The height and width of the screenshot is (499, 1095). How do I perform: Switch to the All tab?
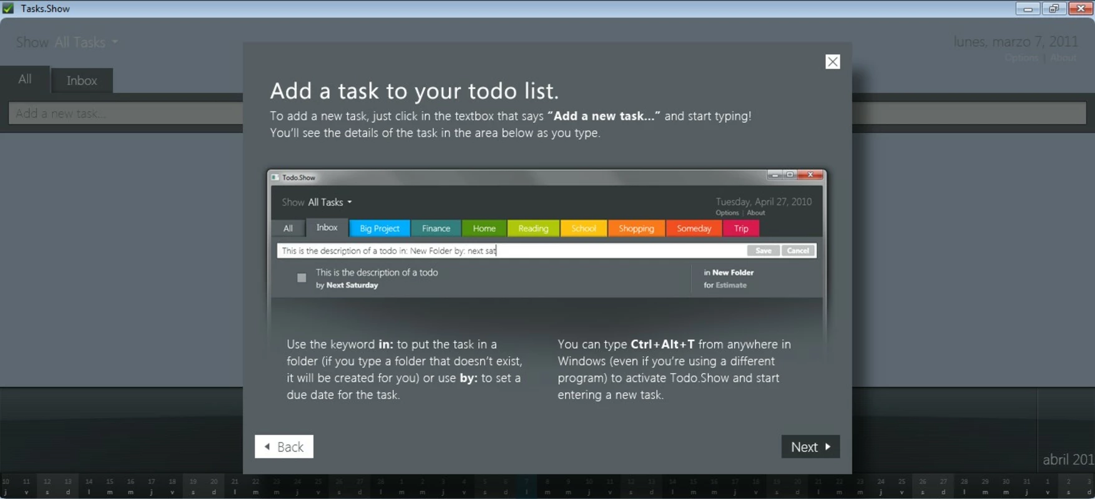(x=25, y=79)
